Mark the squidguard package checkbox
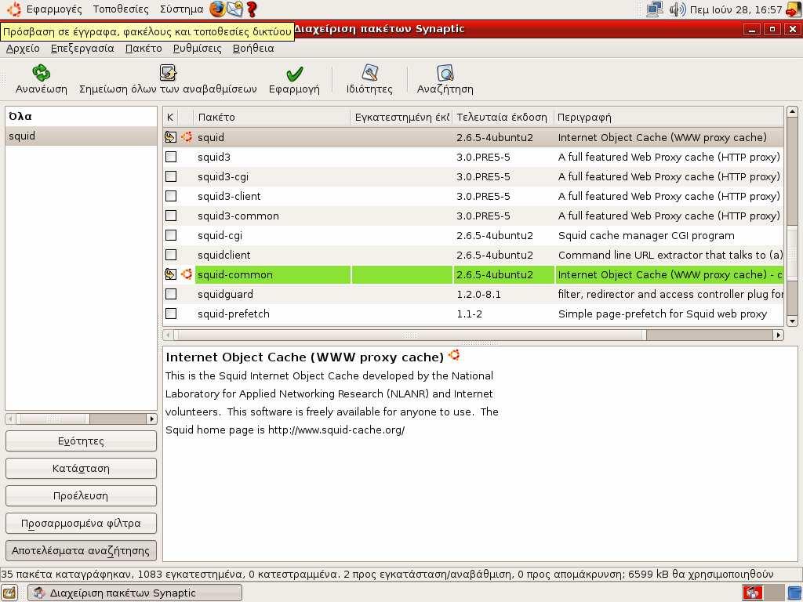 pyautogui.click(x=171, y=294)
